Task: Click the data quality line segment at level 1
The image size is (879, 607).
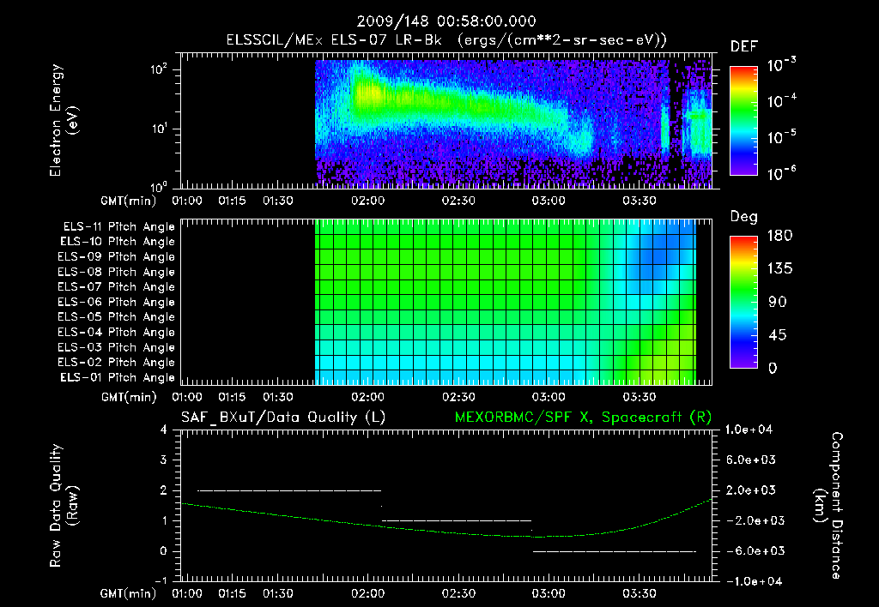Action: coord(457,520)
